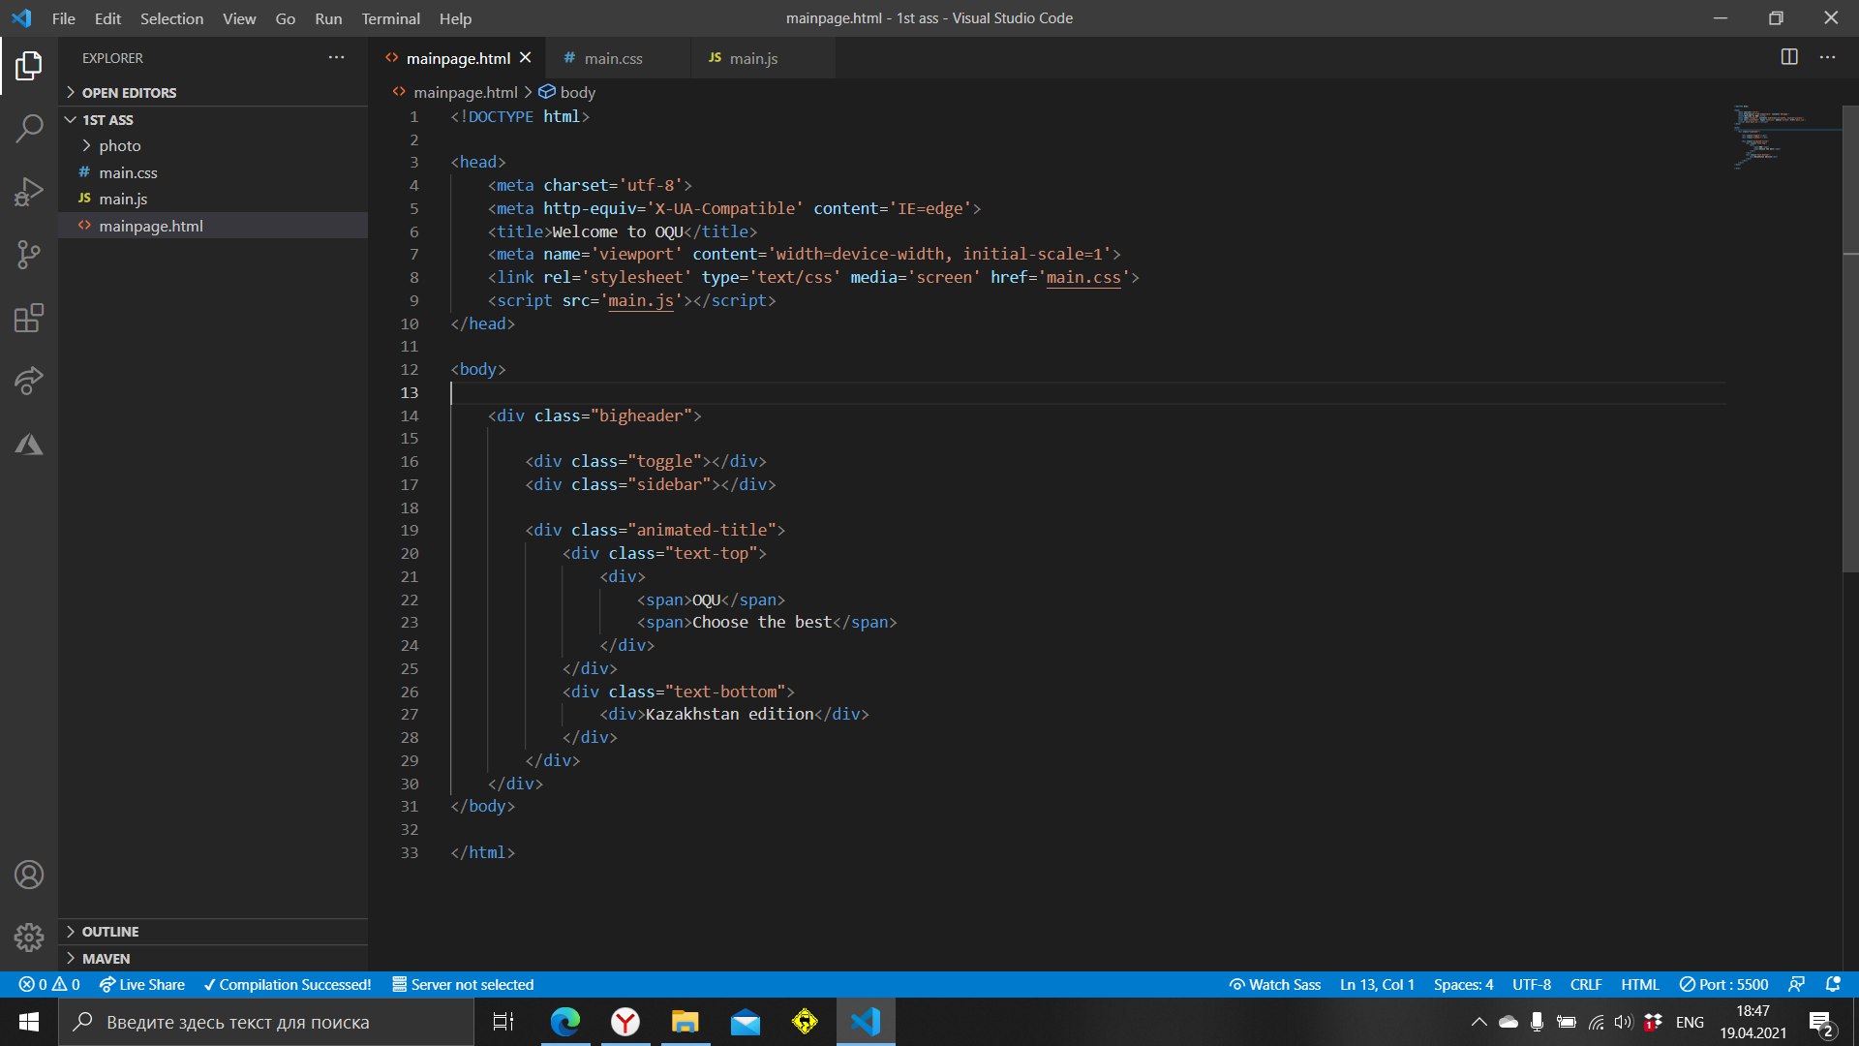The width and height of the screenshot is (1859, 1046).
Task: Open the Accounts menu icon
Action: tap(29, 875)
